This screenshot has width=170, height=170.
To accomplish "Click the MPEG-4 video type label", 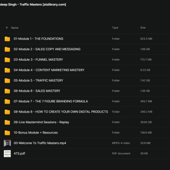I will 121,143.
